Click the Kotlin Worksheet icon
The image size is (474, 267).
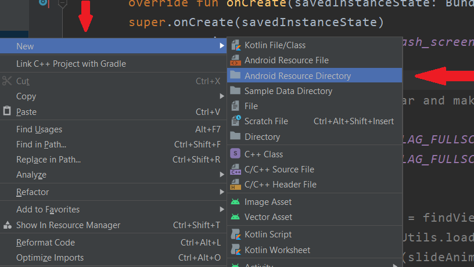coord(235,250)
